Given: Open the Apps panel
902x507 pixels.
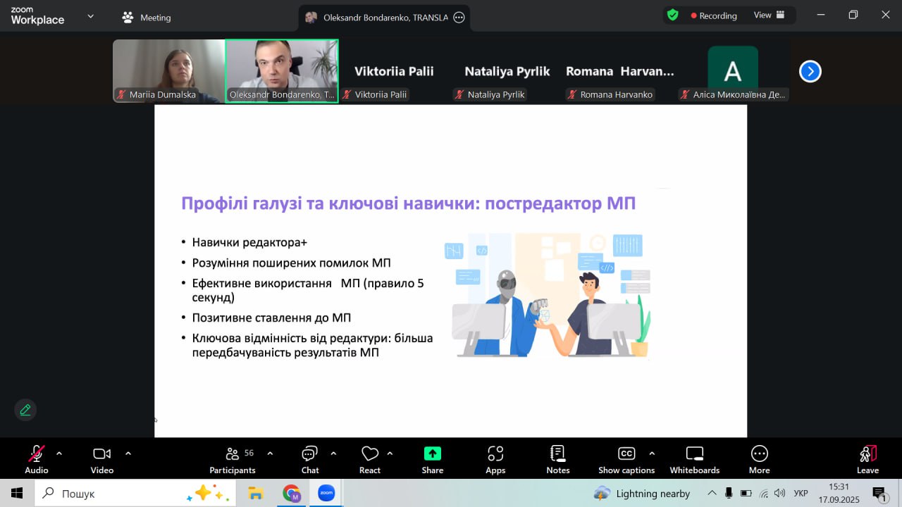Looking at the screenshot, I should (x=495, y=459).
